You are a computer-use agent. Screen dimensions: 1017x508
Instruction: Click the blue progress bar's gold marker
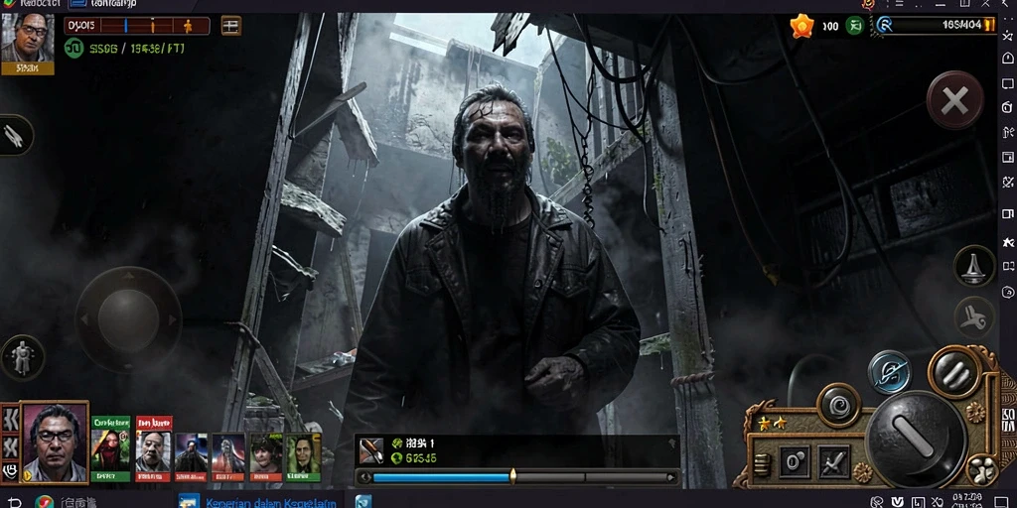(x=512, y=477)
